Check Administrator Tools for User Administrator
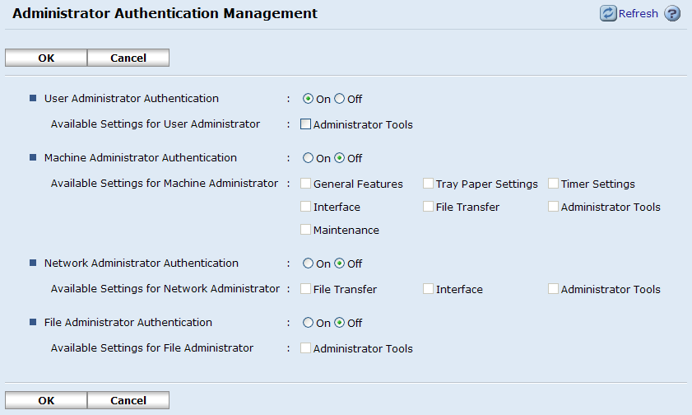Image resolution: width=692 pixels, height=415 pixels. point(306,125)
